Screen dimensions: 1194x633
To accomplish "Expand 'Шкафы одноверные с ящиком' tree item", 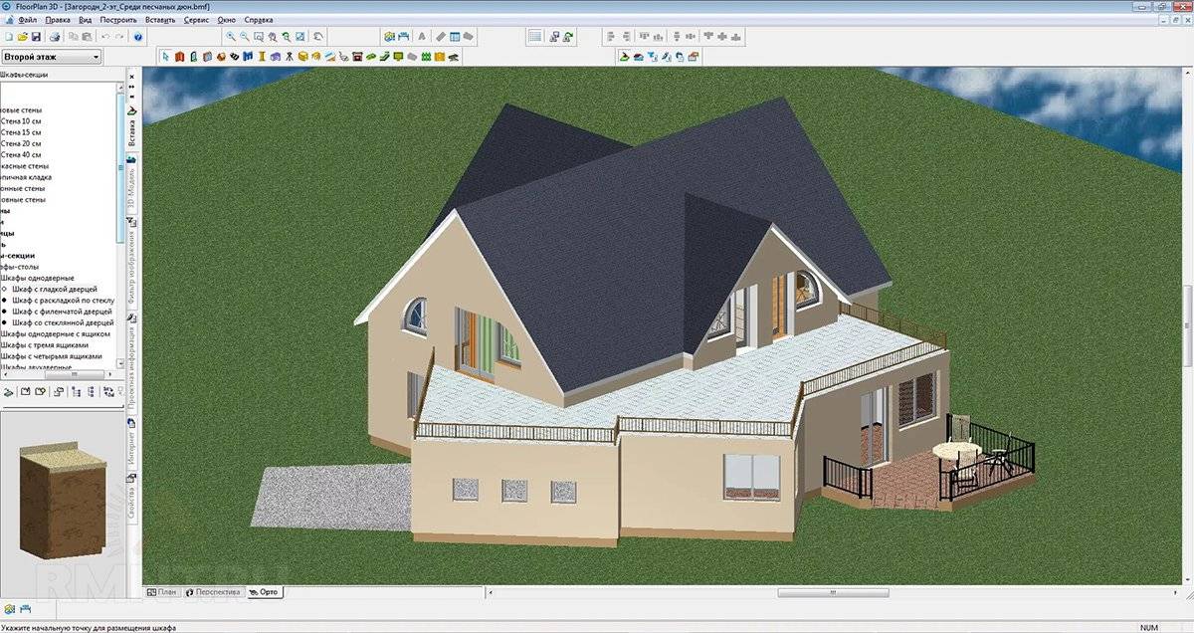I will point(55,334).
